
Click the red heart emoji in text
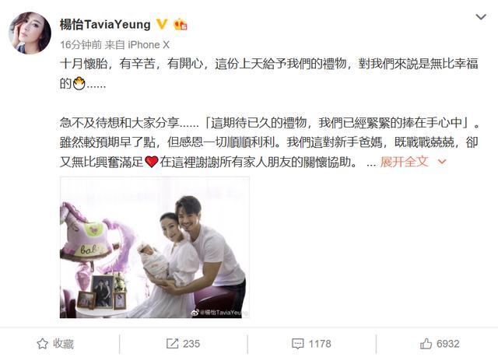click(152, 162)
